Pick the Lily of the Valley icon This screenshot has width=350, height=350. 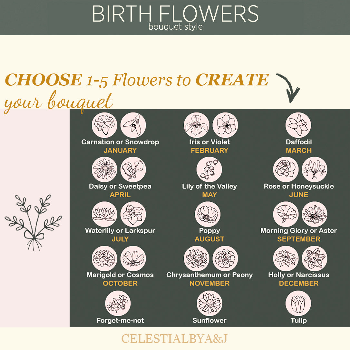tap(209, 170)
